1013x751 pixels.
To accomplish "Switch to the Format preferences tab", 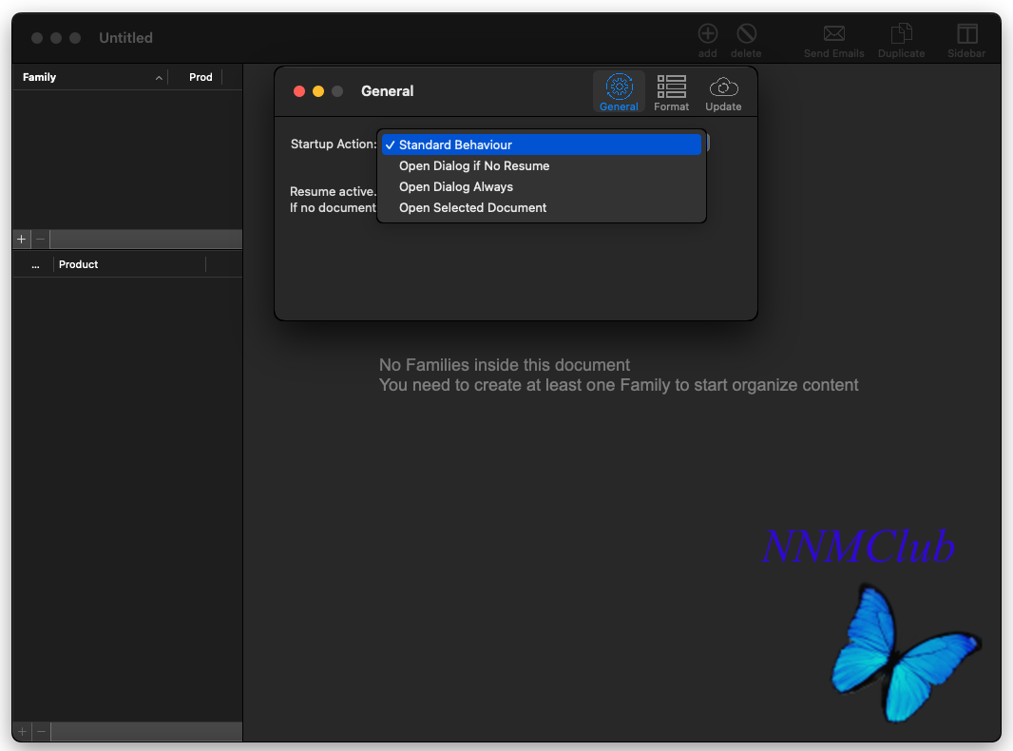I will coord(671,91).
